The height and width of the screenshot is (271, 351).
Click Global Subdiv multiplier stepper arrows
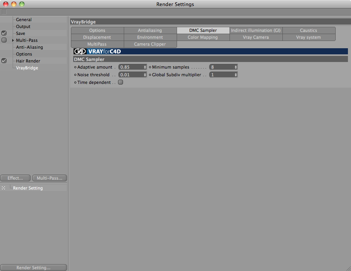coord(236,75)
